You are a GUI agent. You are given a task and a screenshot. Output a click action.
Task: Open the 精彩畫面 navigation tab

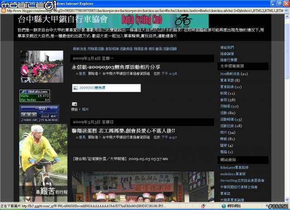[155, 49]
